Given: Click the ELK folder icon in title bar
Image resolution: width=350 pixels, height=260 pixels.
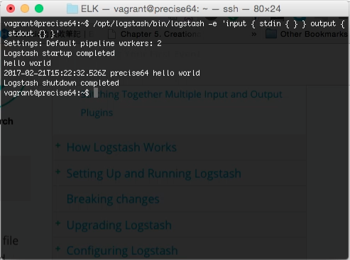Looking at the screenshot, I should (x=72, y=9).
